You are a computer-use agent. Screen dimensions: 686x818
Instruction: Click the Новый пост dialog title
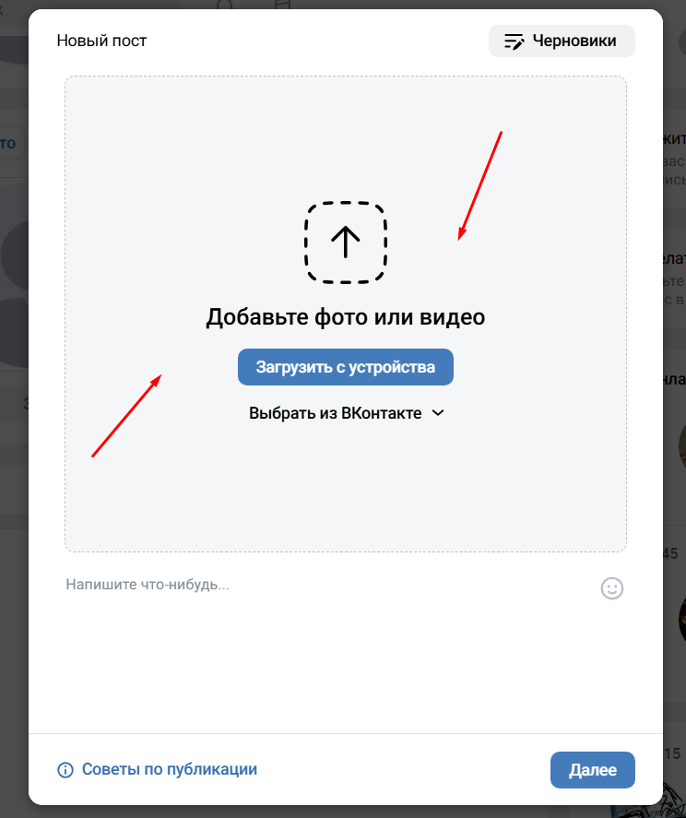coord(101,41)
